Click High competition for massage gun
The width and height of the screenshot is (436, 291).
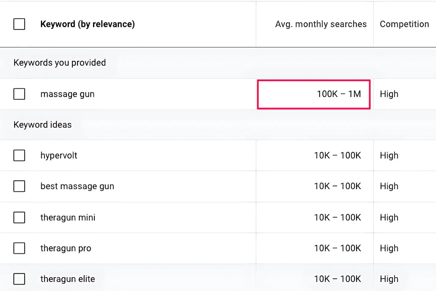[x=389, y=94]
